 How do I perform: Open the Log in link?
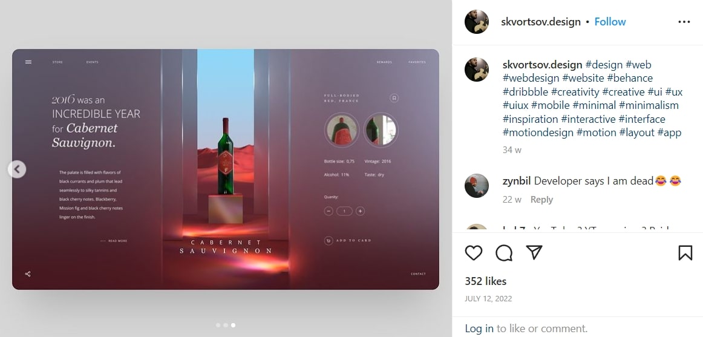pos(479,329)
